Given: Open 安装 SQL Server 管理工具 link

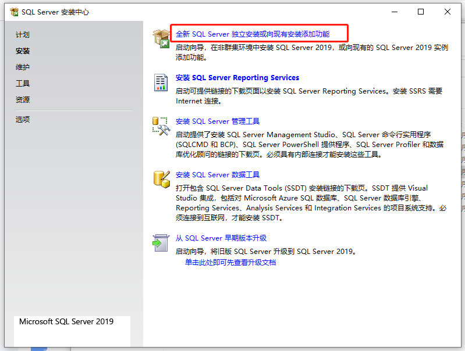Looking at the screenshot, I should pyautogui.click(x=218, y=121).
